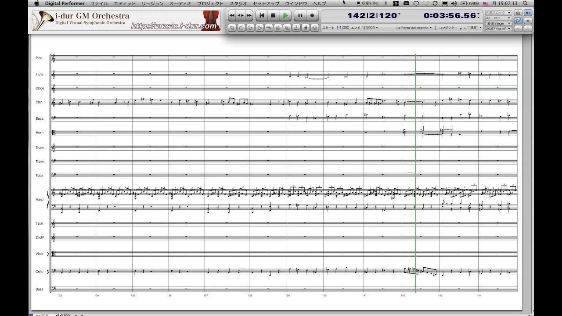Open the 16 Bit Integer format dropdown

click(498, 23)
